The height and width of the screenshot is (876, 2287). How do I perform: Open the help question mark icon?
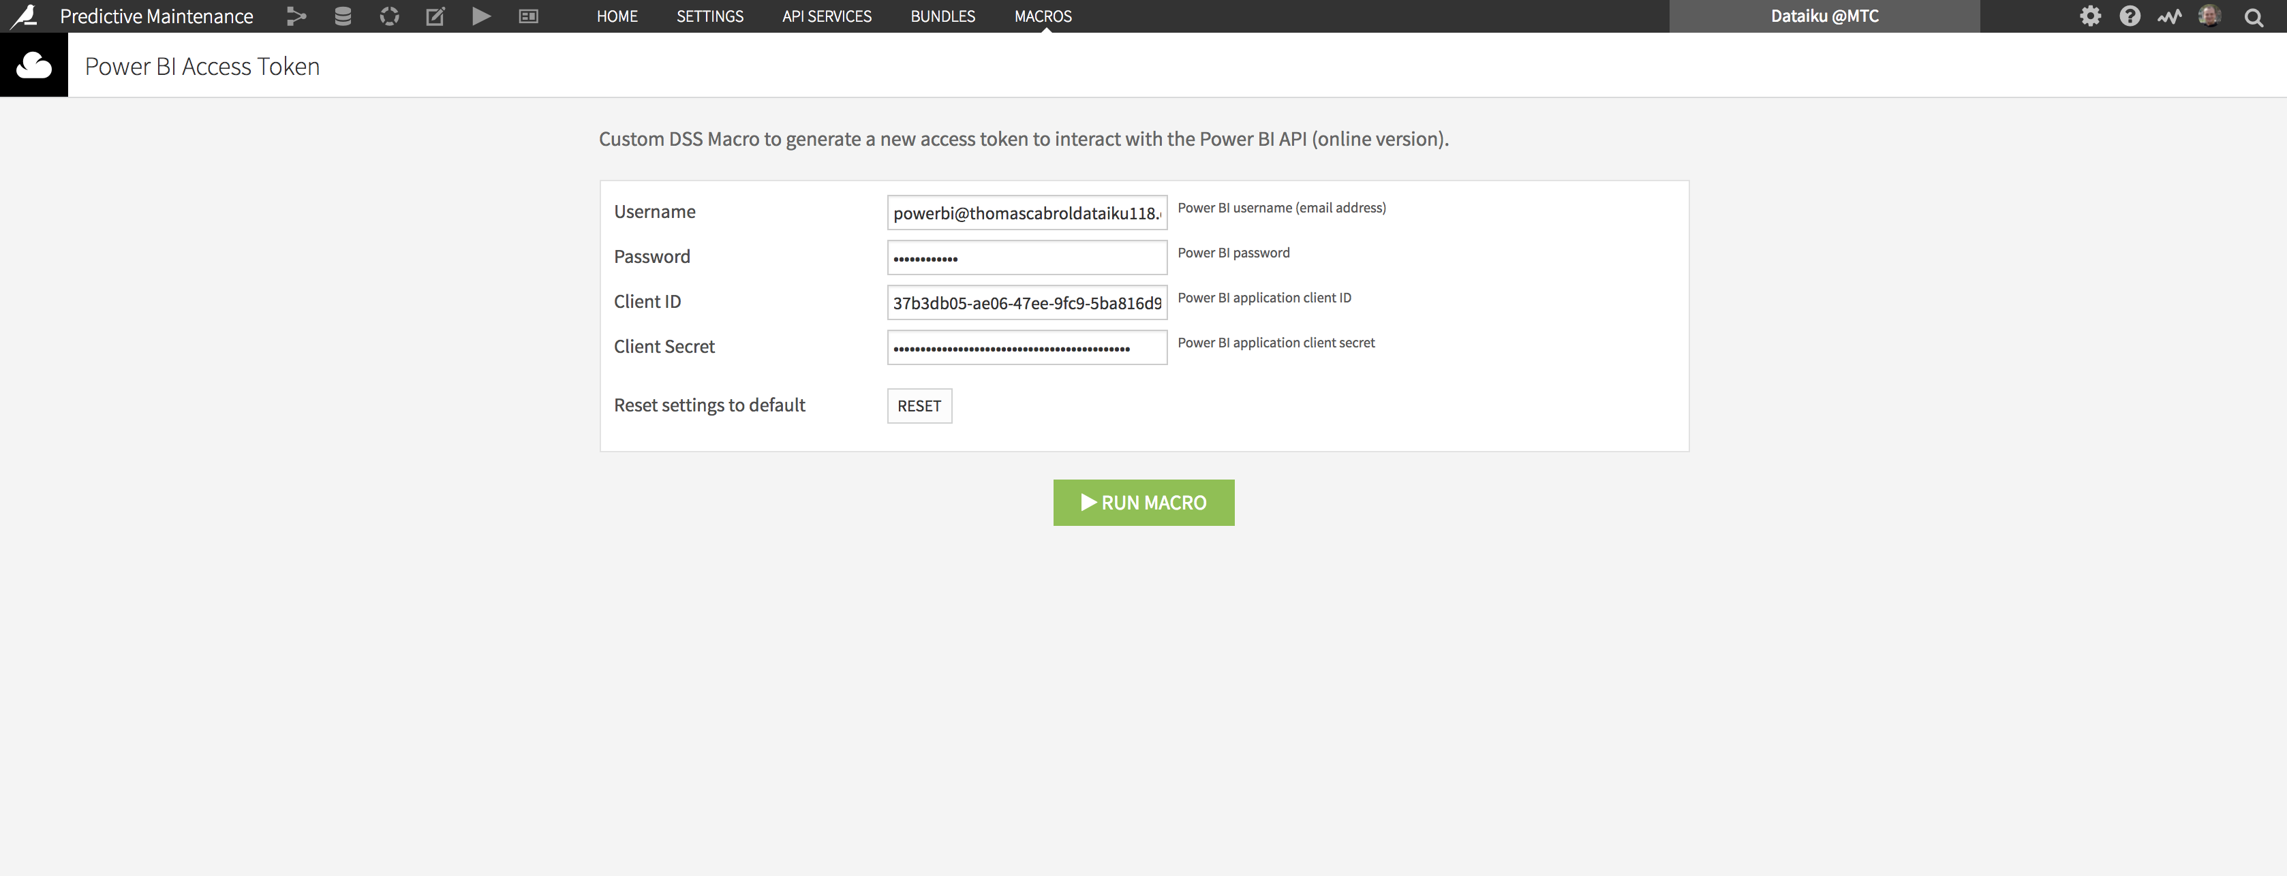2130,16
